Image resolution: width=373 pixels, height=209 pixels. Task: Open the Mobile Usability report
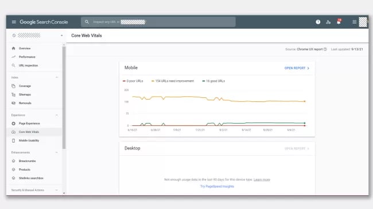pos(29,140)
